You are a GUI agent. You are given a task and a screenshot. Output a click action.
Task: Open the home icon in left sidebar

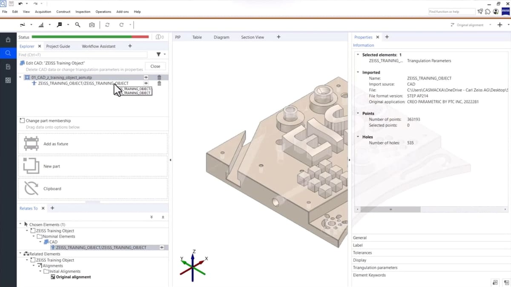(8, 40)
